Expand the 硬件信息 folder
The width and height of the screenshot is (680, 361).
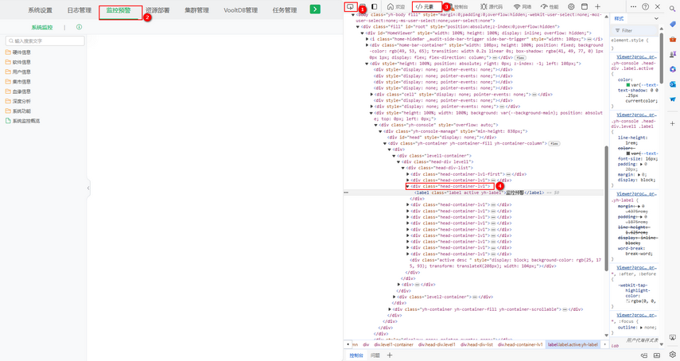[17, 52]
